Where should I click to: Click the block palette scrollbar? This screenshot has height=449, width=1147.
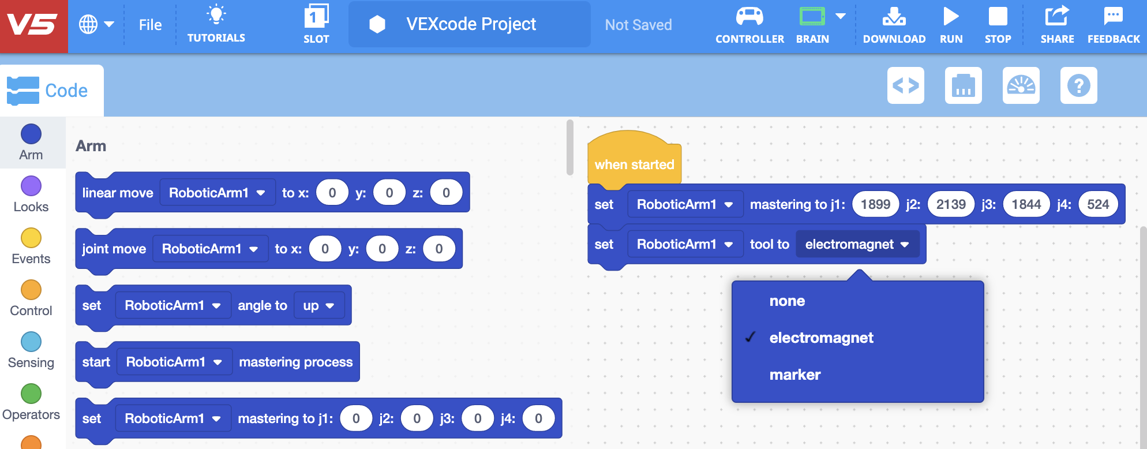570,147
